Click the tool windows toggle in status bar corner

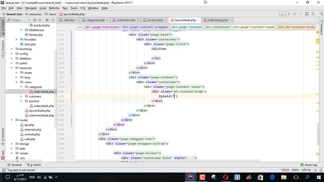4,170
